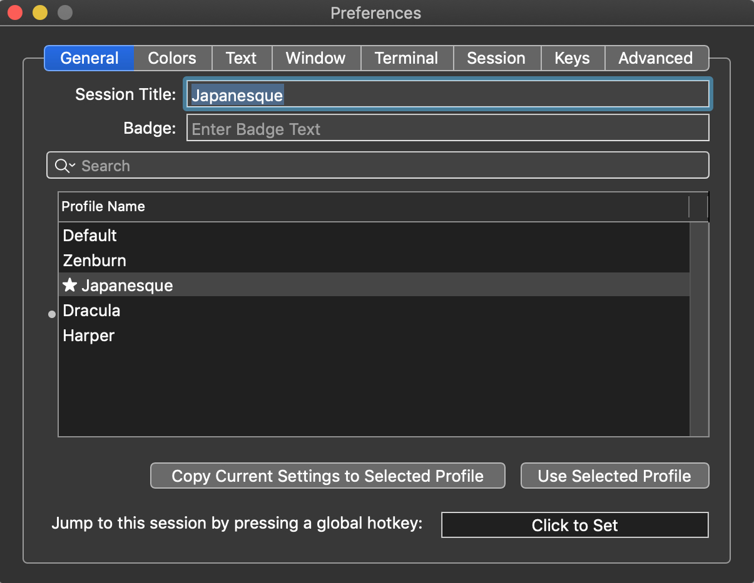The height and width of the screenshot is (583, 754).
Task: Open the Session tab
Action: (496, 58)
